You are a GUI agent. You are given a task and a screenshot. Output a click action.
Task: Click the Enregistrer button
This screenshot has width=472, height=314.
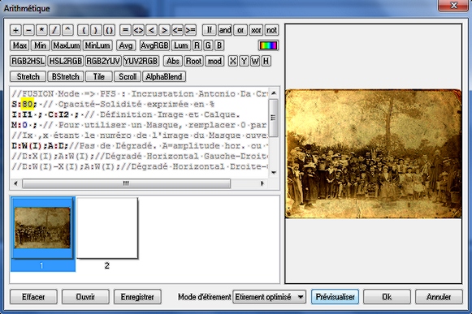[x=137, y=297]
